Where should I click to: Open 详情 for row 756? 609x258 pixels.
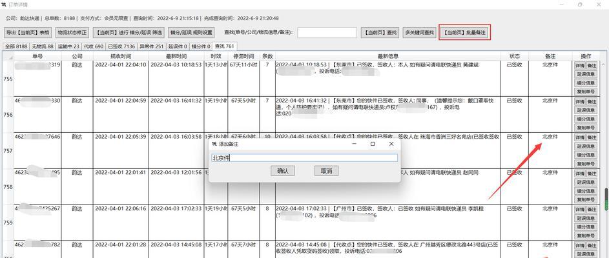pos(580,101)
